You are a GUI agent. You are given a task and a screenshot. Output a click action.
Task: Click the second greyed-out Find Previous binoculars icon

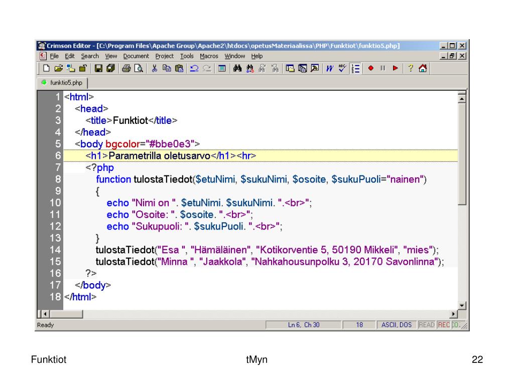pos(275,68)
